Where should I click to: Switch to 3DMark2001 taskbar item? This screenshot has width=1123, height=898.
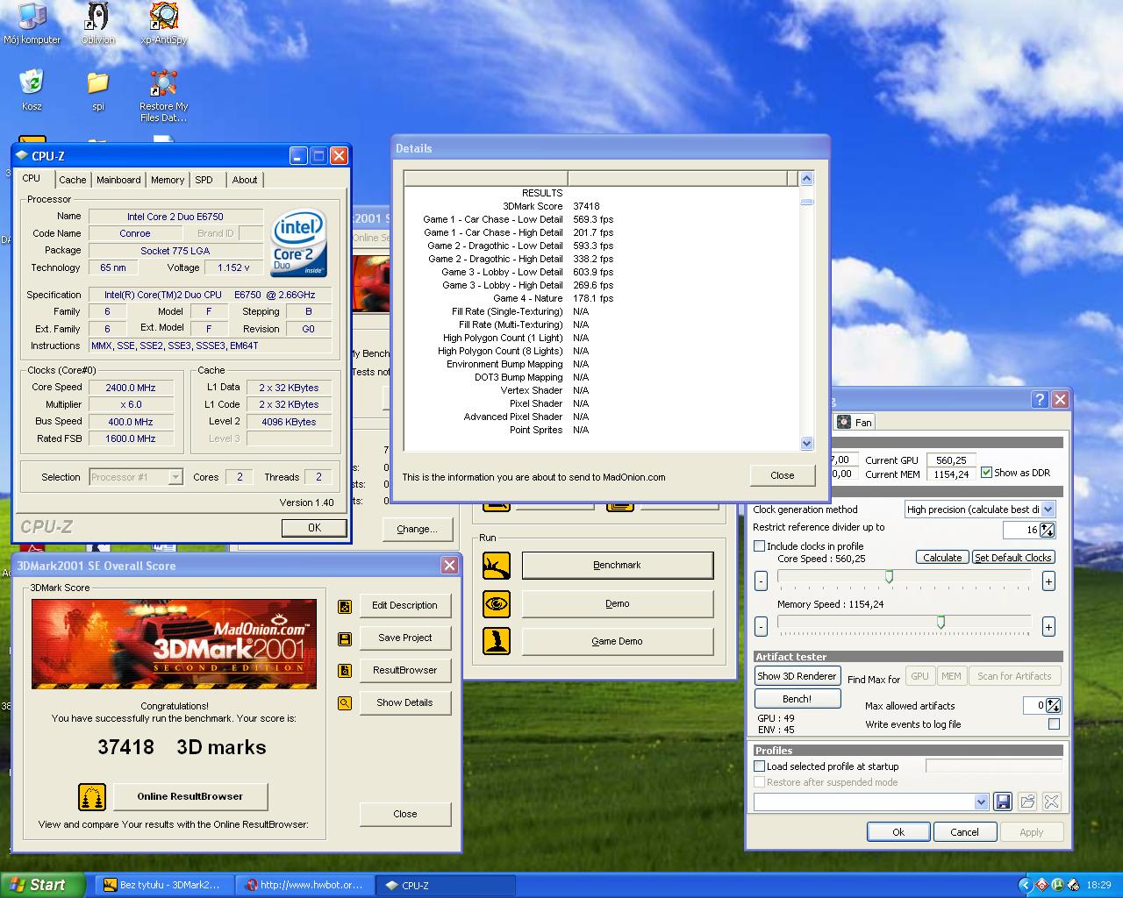coord(162,886)
